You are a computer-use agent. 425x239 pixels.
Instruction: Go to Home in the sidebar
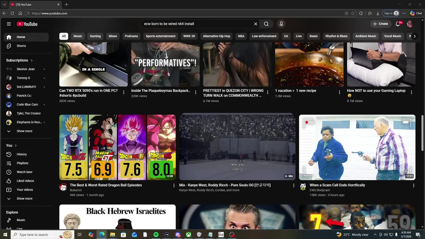(27, 37)
